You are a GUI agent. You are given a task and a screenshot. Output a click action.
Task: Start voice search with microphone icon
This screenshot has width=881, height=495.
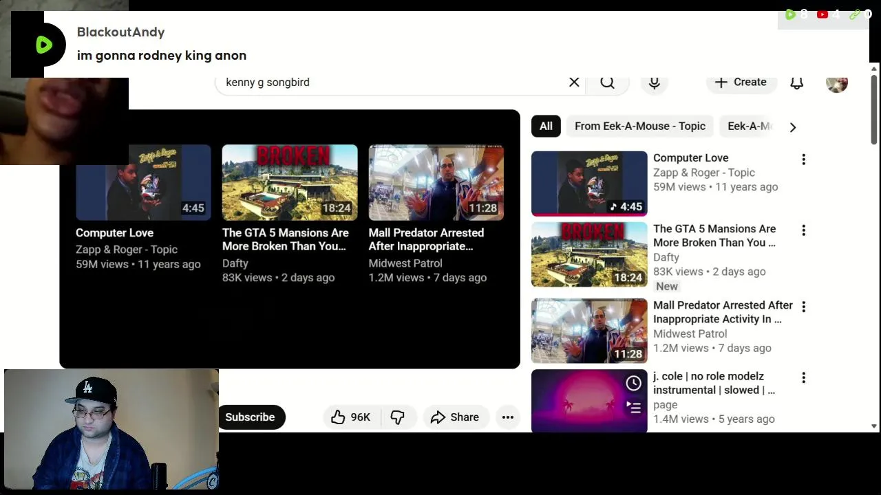(655, 82)
